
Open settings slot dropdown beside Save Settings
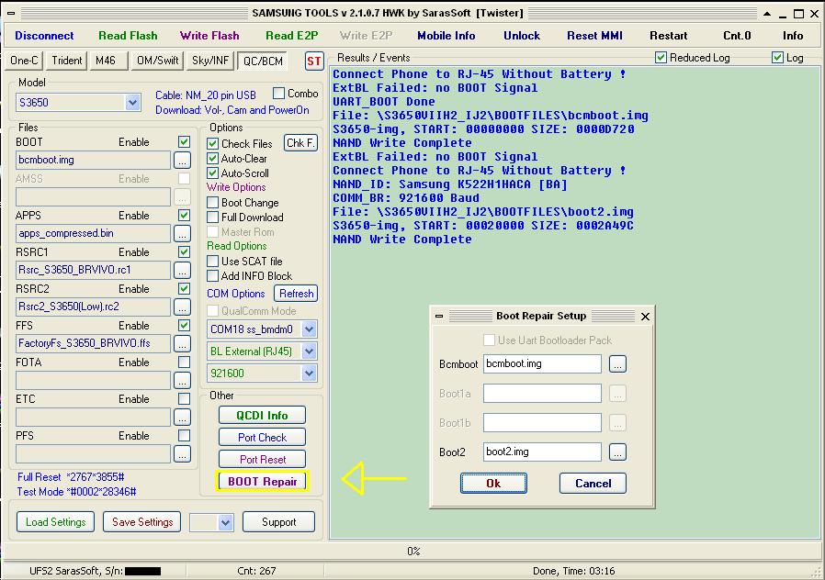pos(226,522)
